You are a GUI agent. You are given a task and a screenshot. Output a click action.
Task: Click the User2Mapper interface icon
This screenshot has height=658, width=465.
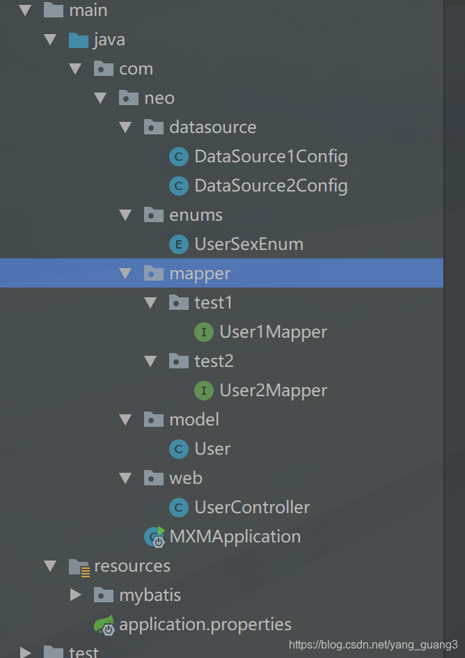pyautogui.click(x=203, y=391)
